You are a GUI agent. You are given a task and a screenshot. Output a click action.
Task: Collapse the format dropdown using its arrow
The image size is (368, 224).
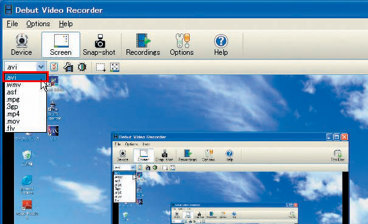pyautogui.click(x=41, y=67)
